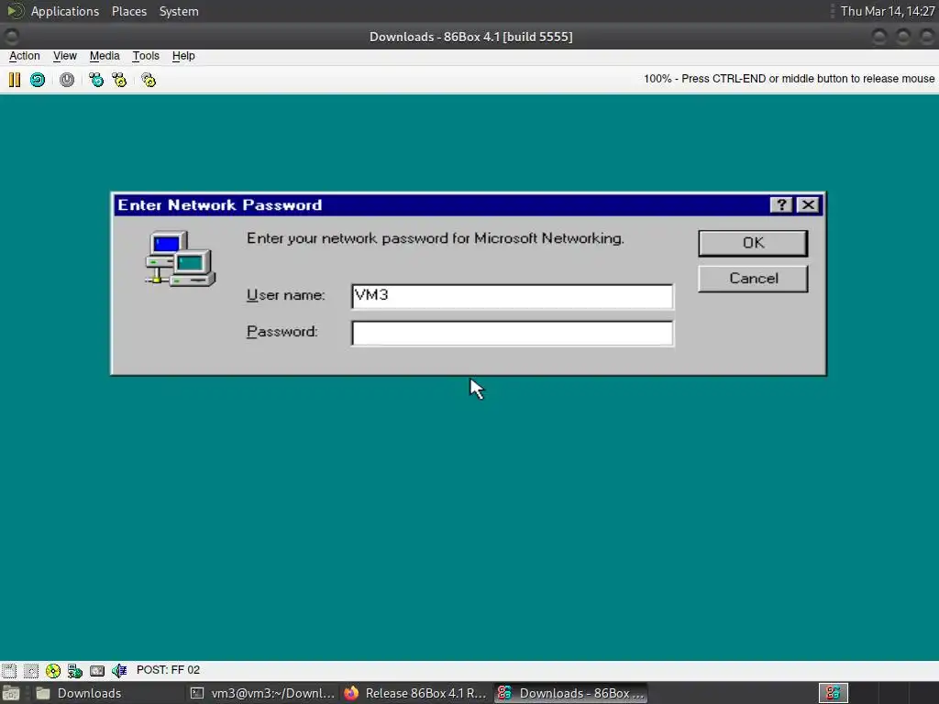Open the Places menu in the top panel
This screenshot has height=704, width=939.
click(x=128, y=11)
